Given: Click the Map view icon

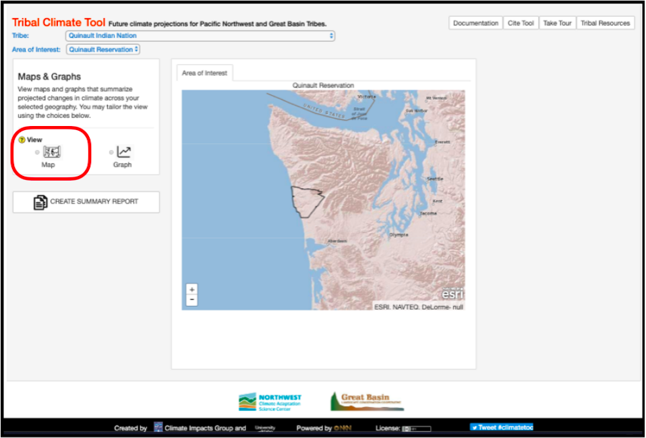Looking at the screenshot, I should click(52, 152).
